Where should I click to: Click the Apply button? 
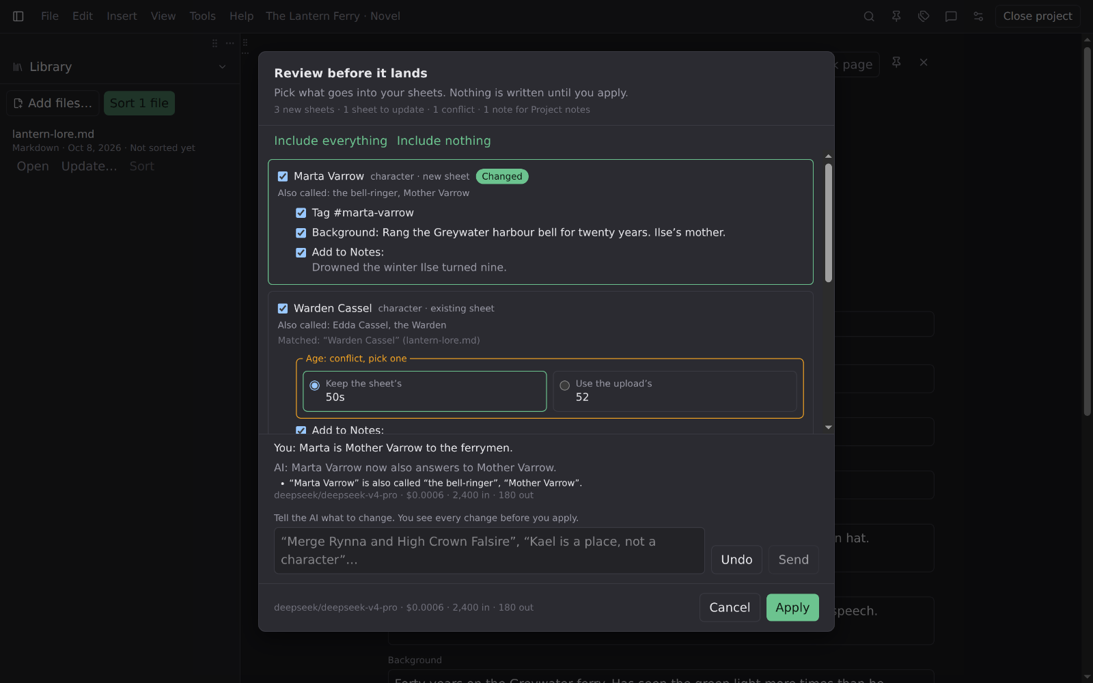click(x=792, y=608)
